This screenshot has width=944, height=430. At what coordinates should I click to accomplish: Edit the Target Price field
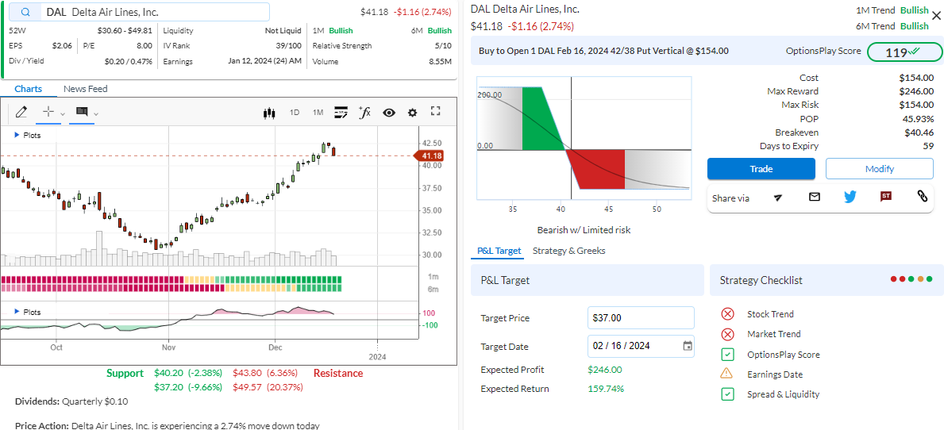[x=641, y=317]
